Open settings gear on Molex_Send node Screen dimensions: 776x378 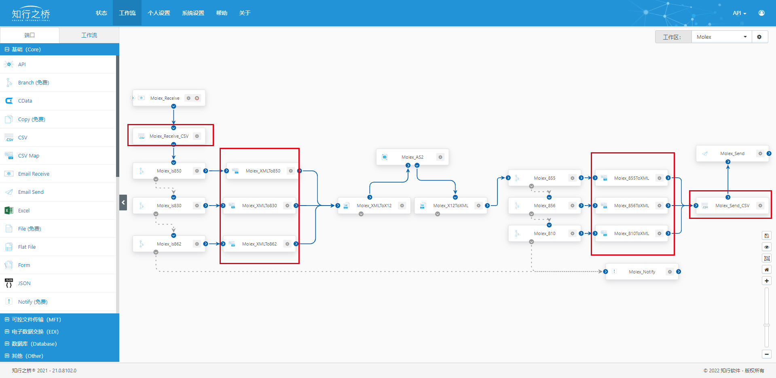pyautogui.click(x=760, y=153)
